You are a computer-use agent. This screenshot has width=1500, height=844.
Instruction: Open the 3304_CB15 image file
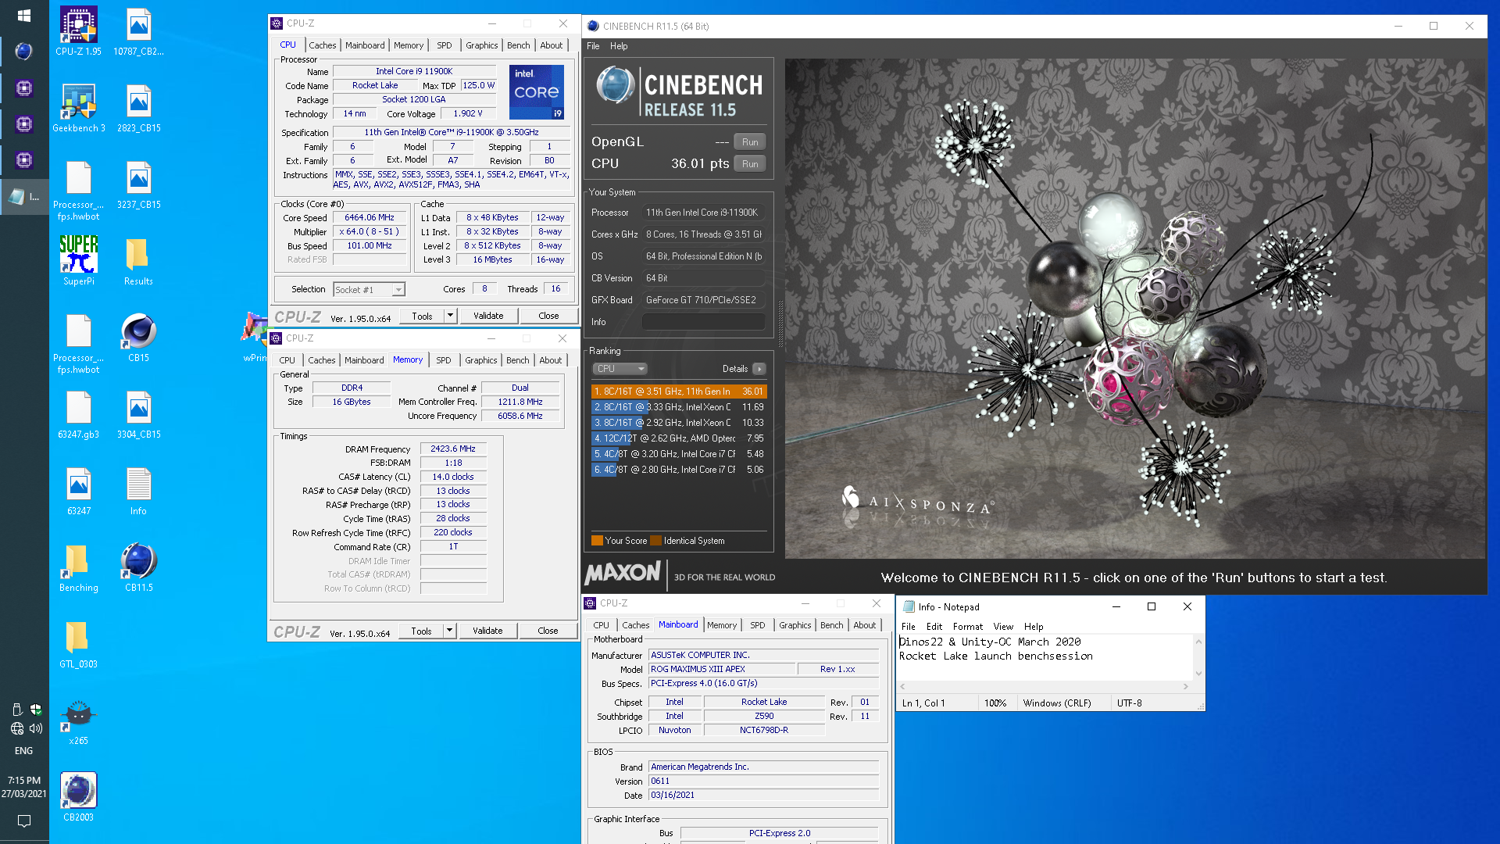pyautogui.click(x=138, y=414)
